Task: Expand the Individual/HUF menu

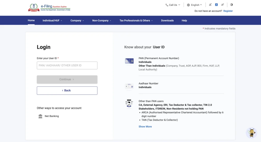Action: (x=52, y=21)
